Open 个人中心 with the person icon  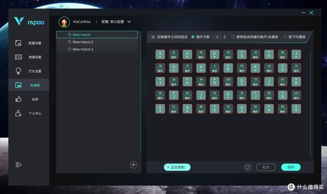(19, 113)
